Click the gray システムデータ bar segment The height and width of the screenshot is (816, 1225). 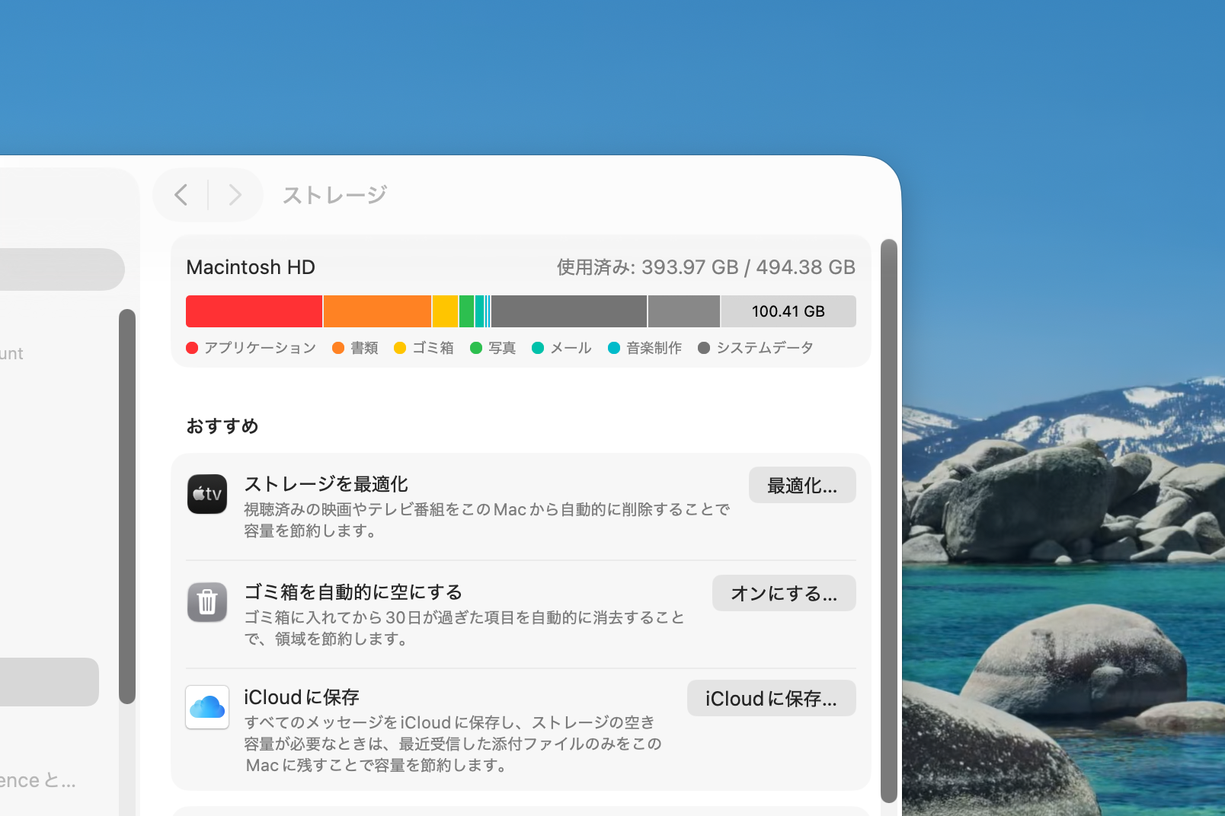tap(568, 311)
